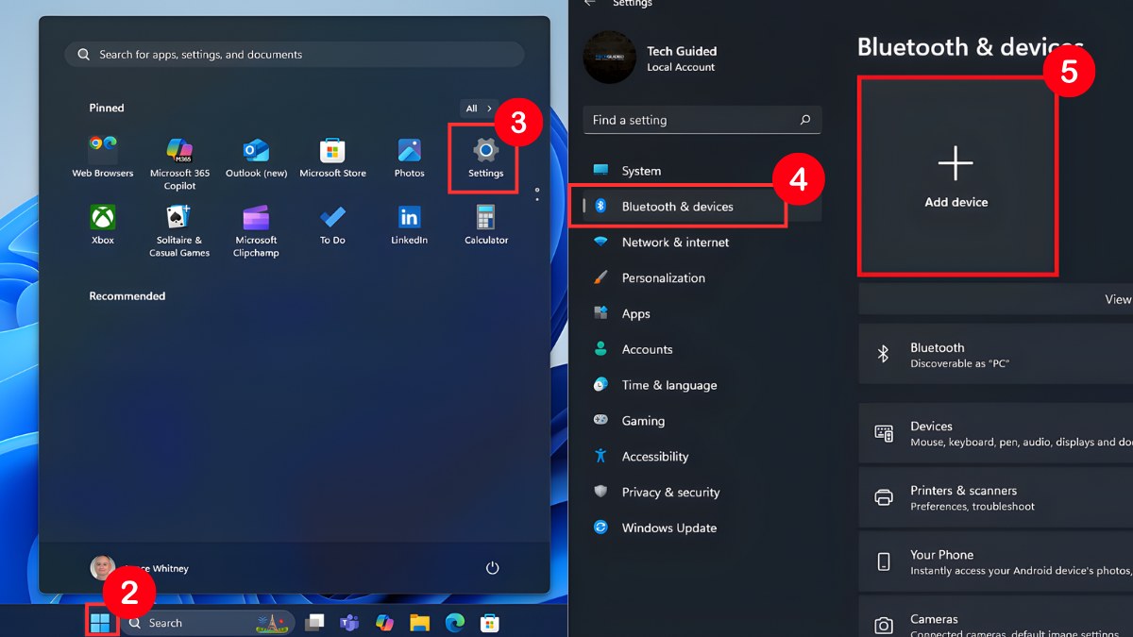Click the Pinned heading text

click(107, 109)
